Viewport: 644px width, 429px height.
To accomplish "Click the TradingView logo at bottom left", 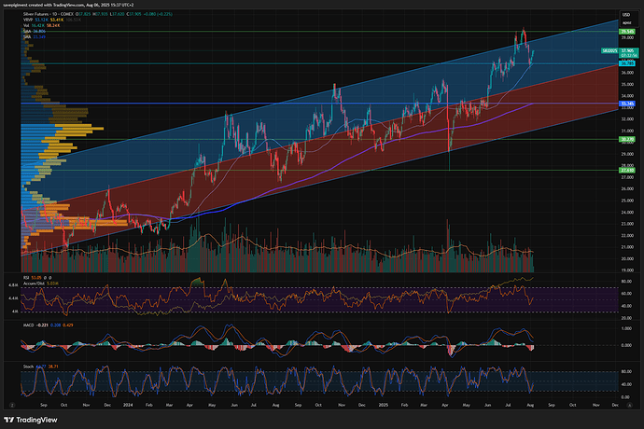I will [32, 418].
